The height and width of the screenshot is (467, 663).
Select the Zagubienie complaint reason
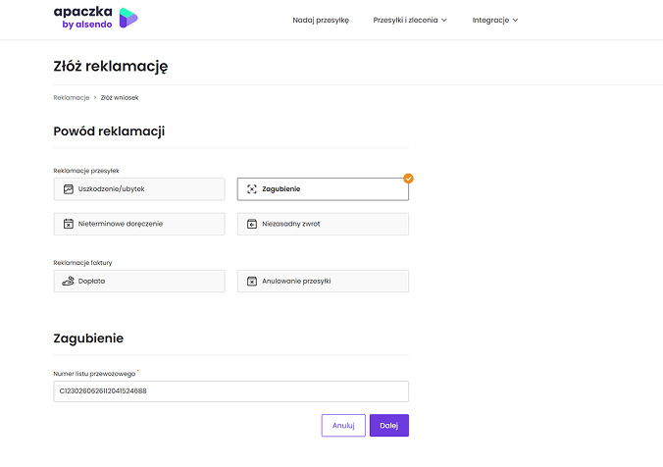click(x=323, y=189)
